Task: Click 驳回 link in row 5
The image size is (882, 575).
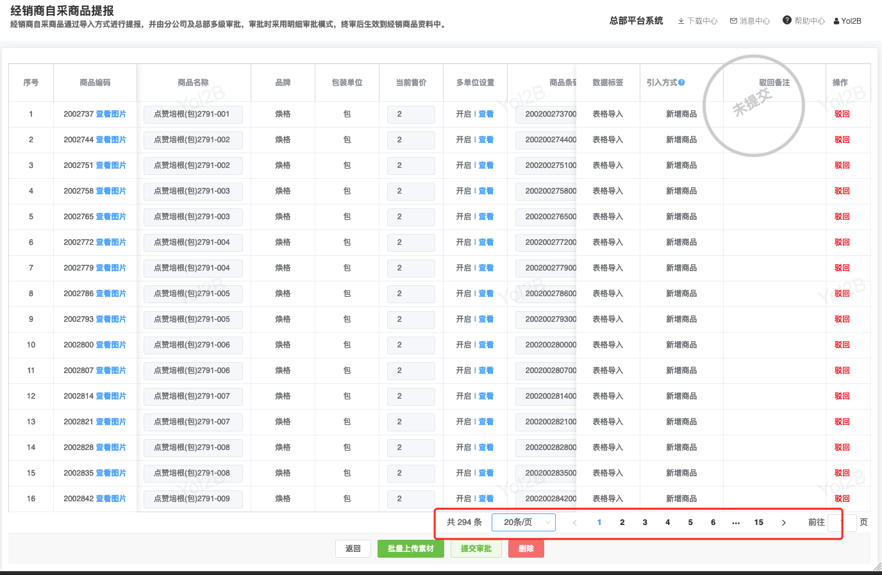Action: pos(842,217)
